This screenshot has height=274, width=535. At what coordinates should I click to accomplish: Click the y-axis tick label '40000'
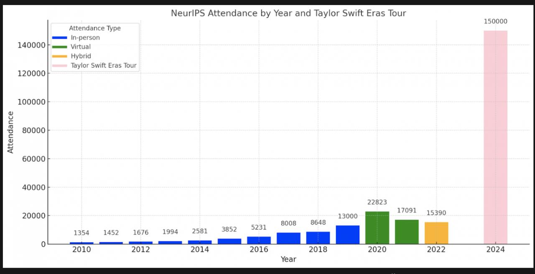coord(34,187)
